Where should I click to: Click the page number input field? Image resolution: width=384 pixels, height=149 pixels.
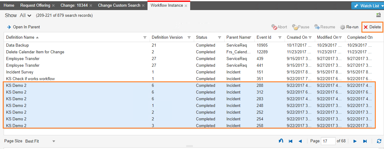pos(328,141)
